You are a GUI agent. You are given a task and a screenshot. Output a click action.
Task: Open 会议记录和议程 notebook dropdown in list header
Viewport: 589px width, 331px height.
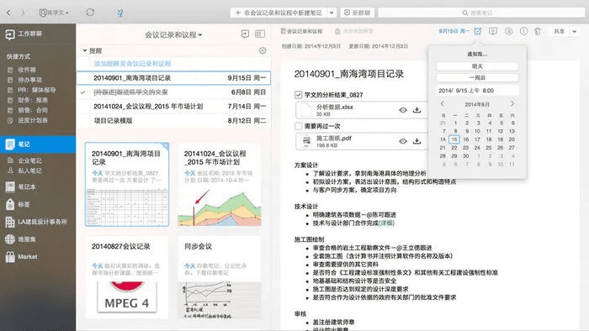click(x=173, y=34)
